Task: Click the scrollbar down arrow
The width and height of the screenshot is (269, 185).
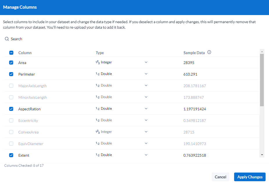Action: tap(262, 155)
